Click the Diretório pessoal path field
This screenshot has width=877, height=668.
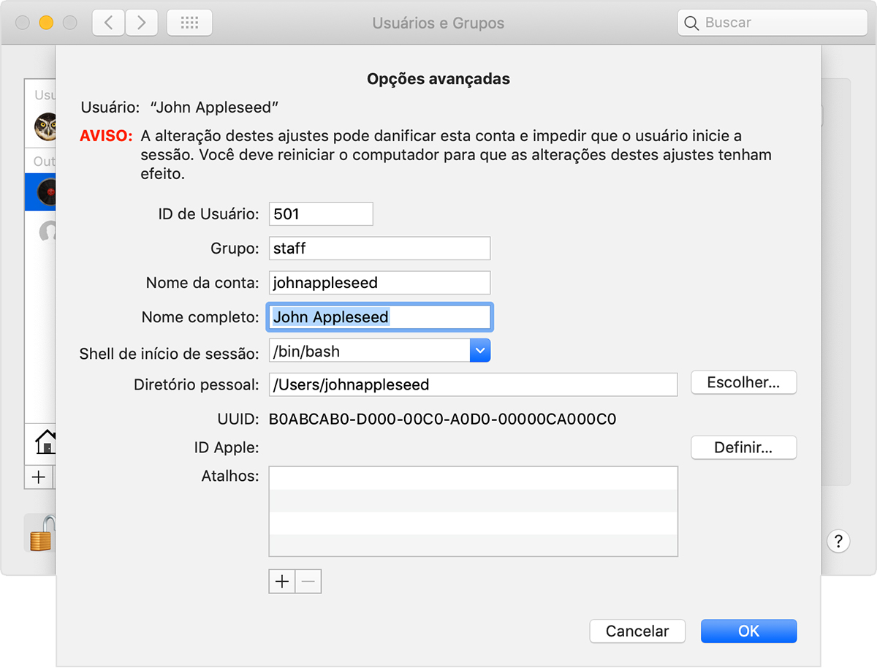point(473,384)
